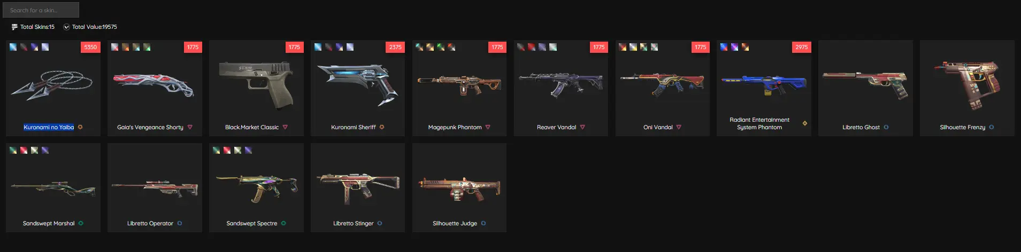Focus the Search for a skin field
The image size is (1021, 252).
[41, 10]
